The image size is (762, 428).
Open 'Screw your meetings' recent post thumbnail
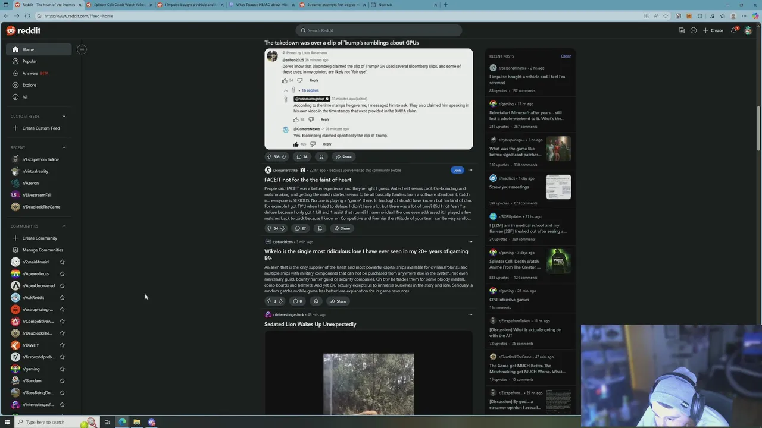(558, 187)
